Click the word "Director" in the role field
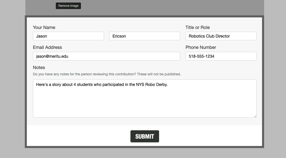286x158 pixels. pyautogui.click(x=222, y=36)
